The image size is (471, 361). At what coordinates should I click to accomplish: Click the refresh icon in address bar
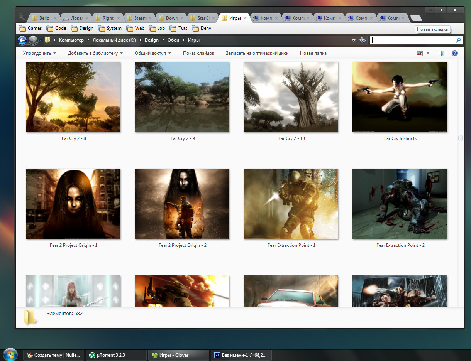[363, 40]
